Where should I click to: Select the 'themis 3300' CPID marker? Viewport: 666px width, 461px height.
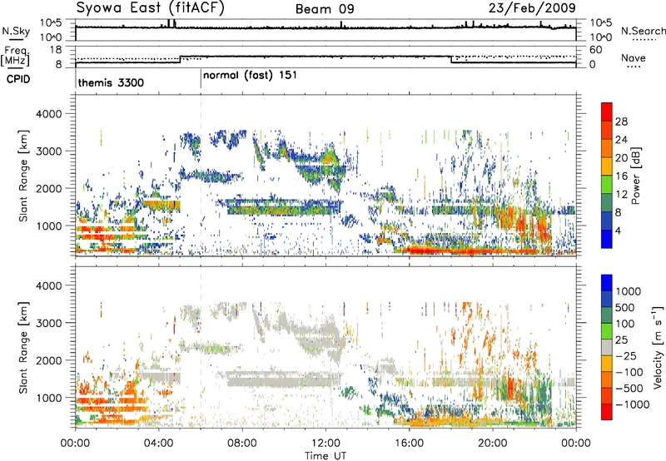point(111,82)
